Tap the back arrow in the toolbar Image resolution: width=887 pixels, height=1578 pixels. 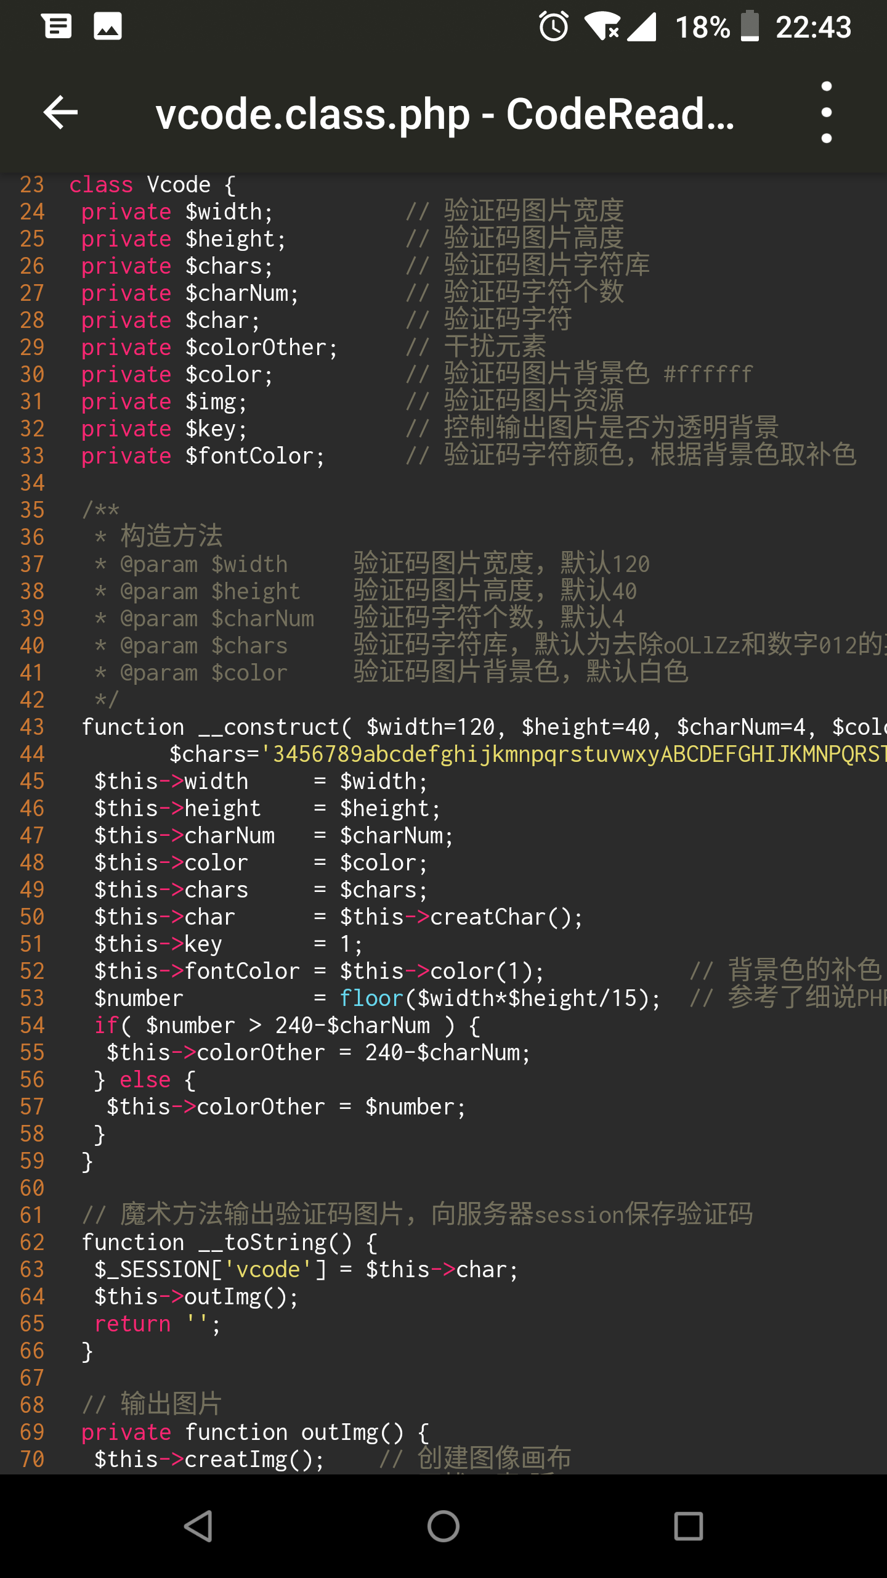click(60, 112)
